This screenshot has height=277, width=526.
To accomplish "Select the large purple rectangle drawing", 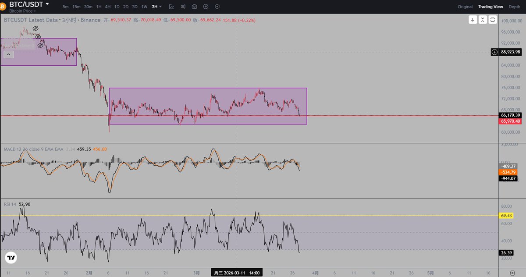I will tap(208, 106).
